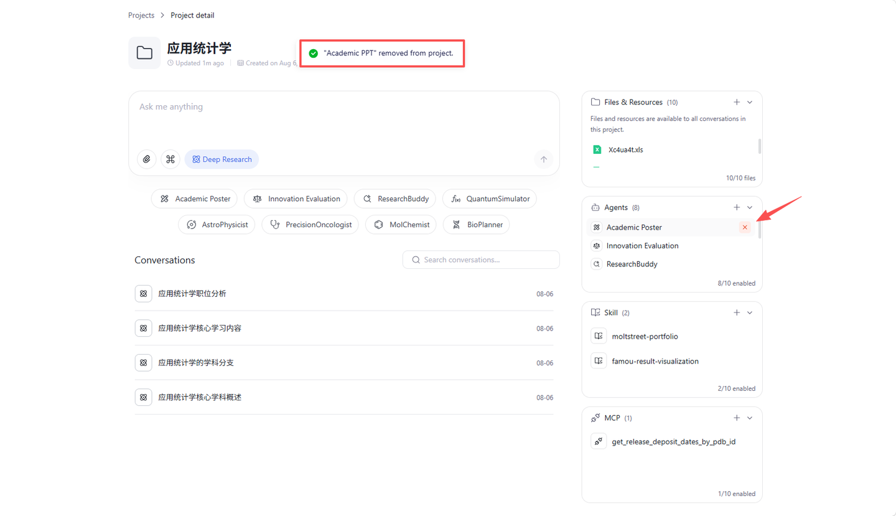
Task: Click the Files & Resources panel scrollbar
Action: point(759,146)
